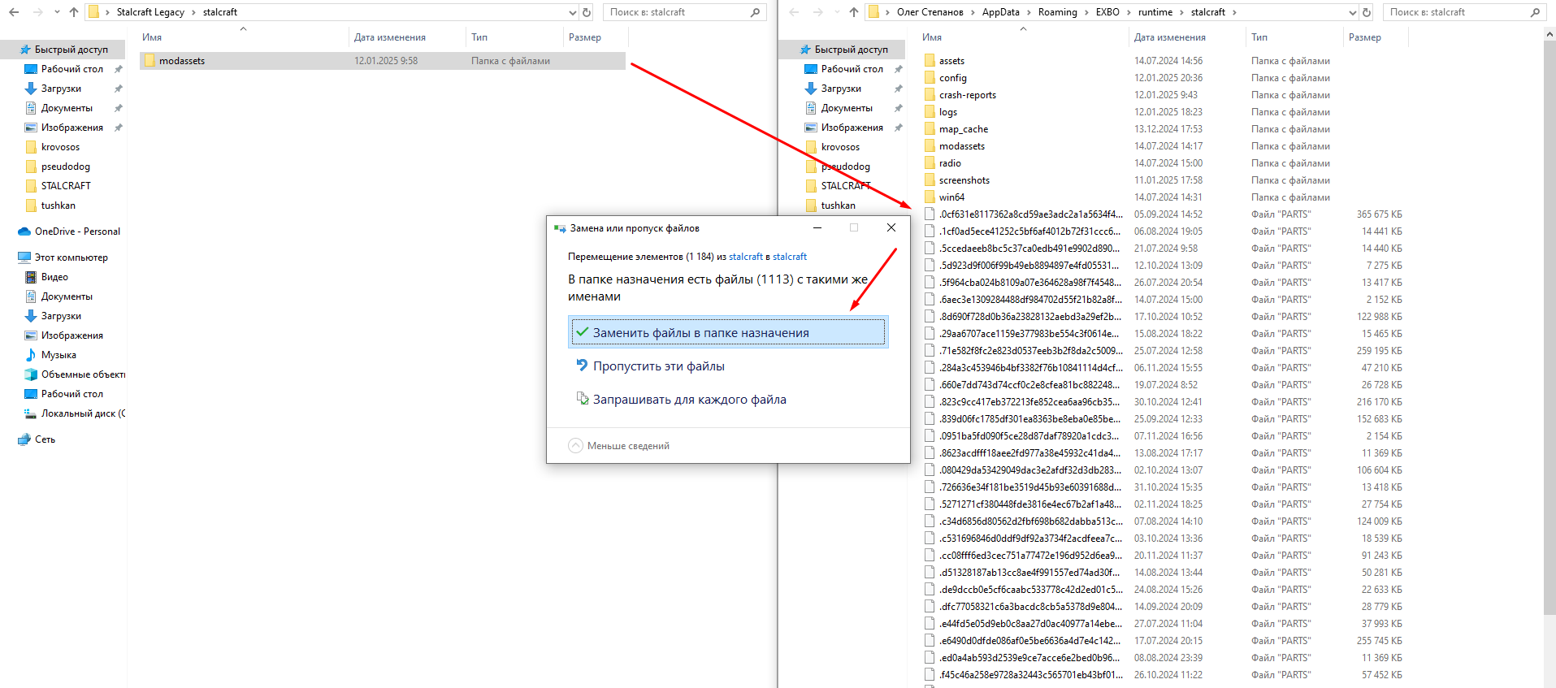Image resolution: width=1556 pixels, height=688 pixels.
Task: Select 'Этот компьютер' in left sidebar
Action: (x=71, y=257)
